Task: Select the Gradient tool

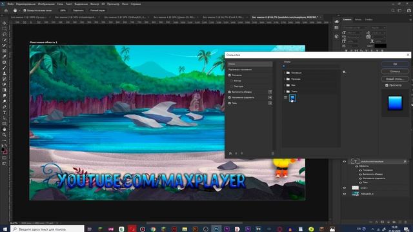Action: pos(5,90)
